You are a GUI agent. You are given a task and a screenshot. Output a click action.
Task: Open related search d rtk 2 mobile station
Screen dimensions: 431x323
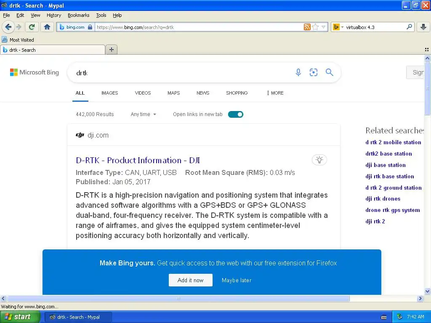(393, 142)
